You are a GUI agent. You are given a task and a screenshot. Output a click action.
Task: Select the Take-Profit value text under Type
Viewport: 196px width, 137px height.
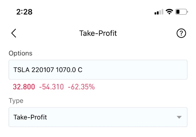[x=30, y=117]
